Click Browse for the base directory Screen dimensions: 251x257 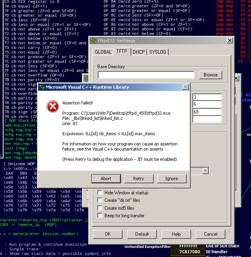point(210,75)
